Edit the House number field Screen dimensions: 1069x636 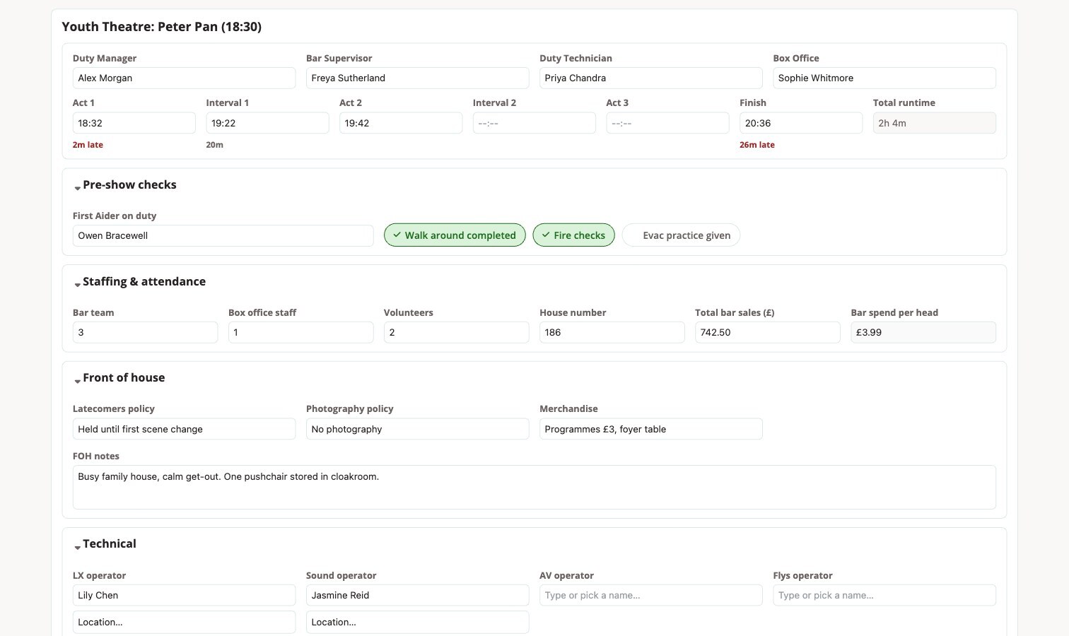coord(612,332)
